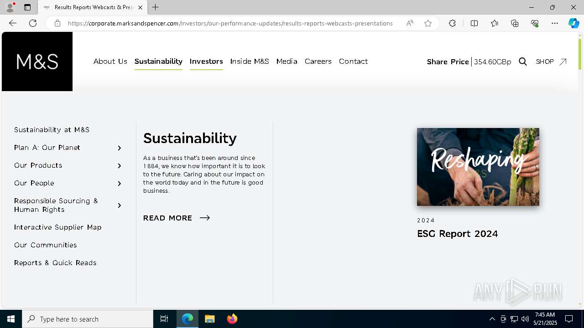The image size is (584, 328).
Task: Open the Careers menu
Action: click(318, 61)
